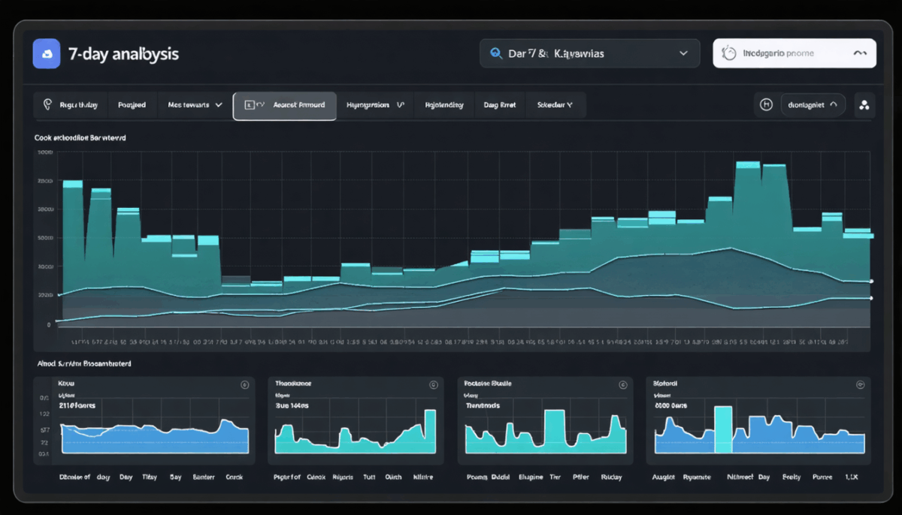Expand the third toolbar dropdown with chevron
The width and height of the screenshot is (902, 515).
(195, 105)
